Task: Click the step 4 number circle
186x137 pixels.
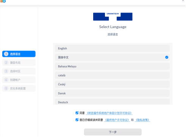Action: click(x=6, y=80)
